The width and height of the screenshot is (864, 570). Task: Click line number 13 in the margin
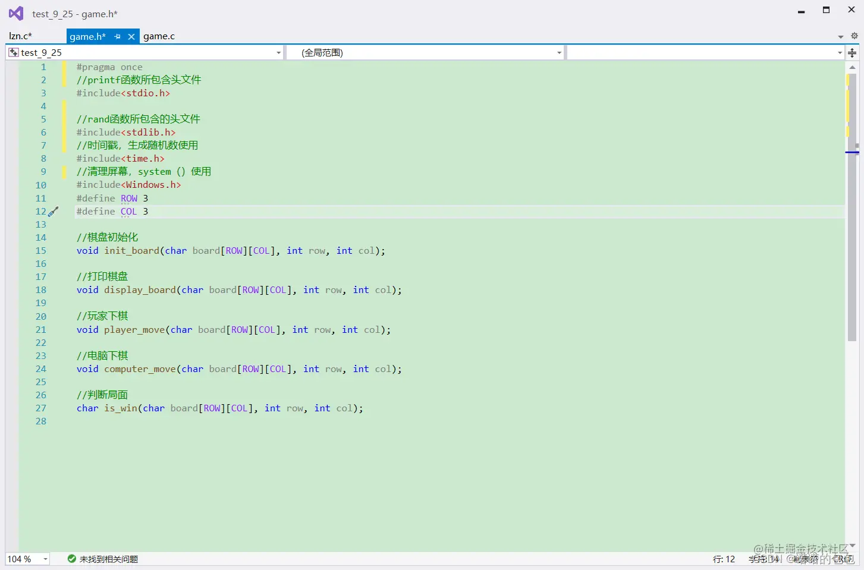pyautogui.click(x=40, y=225)
